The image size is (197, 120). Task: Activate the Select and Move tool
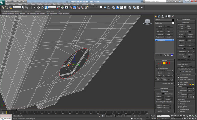point(39,7)
